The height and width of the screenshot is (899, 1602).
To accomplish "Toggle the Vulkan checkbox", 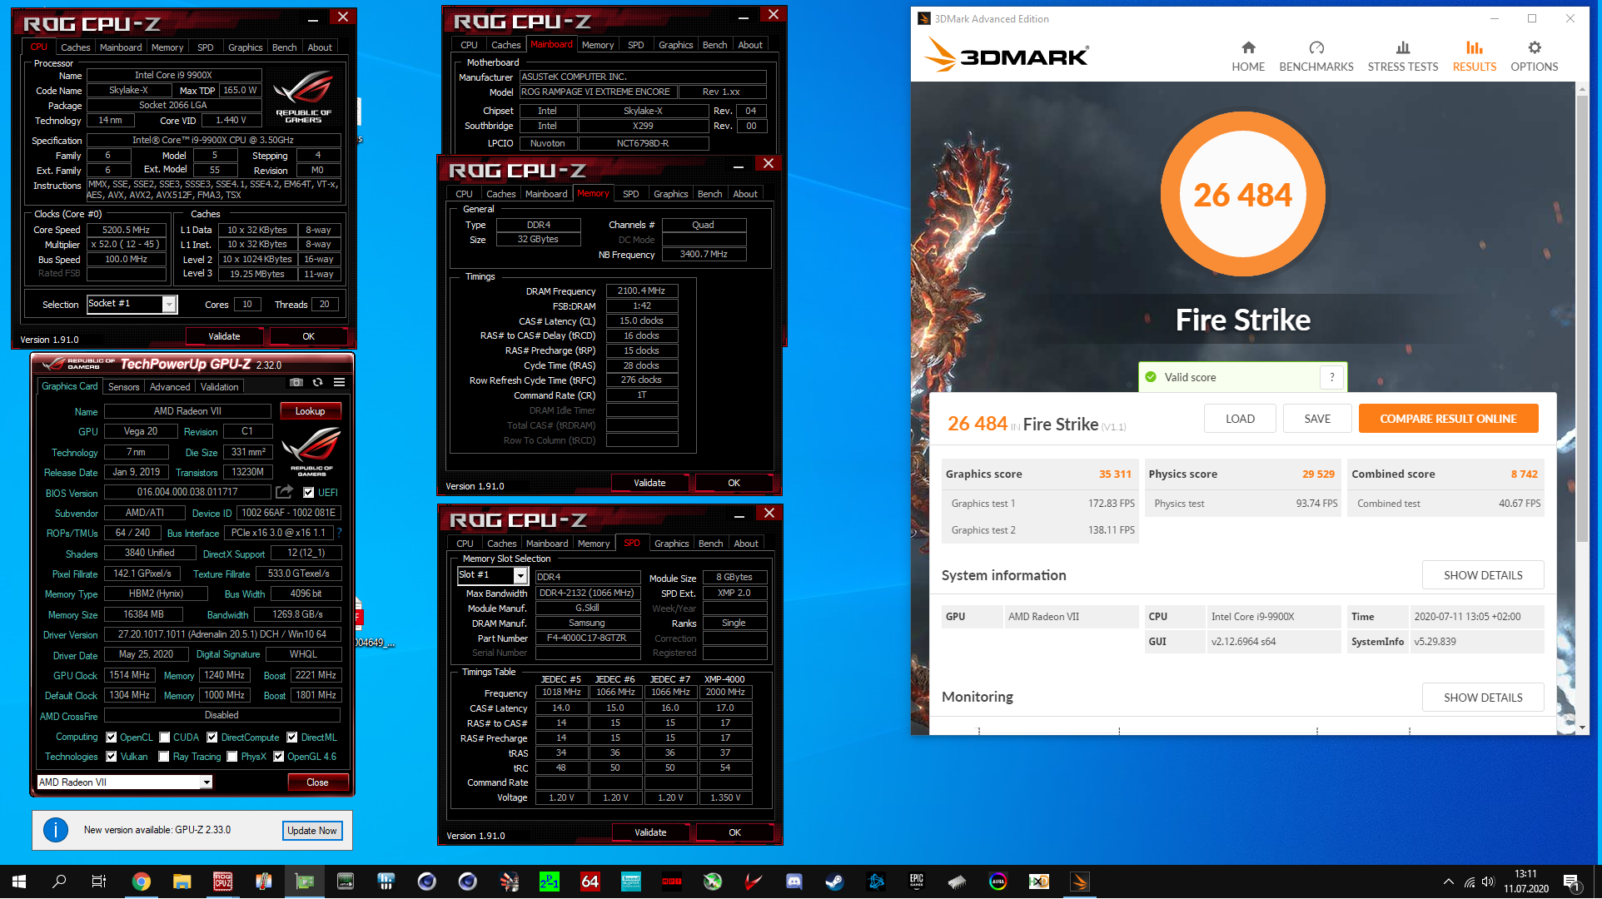I will pyautogui.click(x=111, y=756).
